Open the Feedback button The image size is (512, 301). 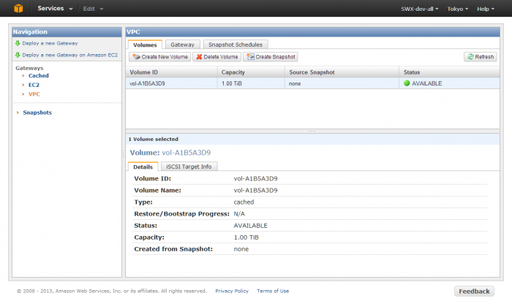[x=474, y=292]
